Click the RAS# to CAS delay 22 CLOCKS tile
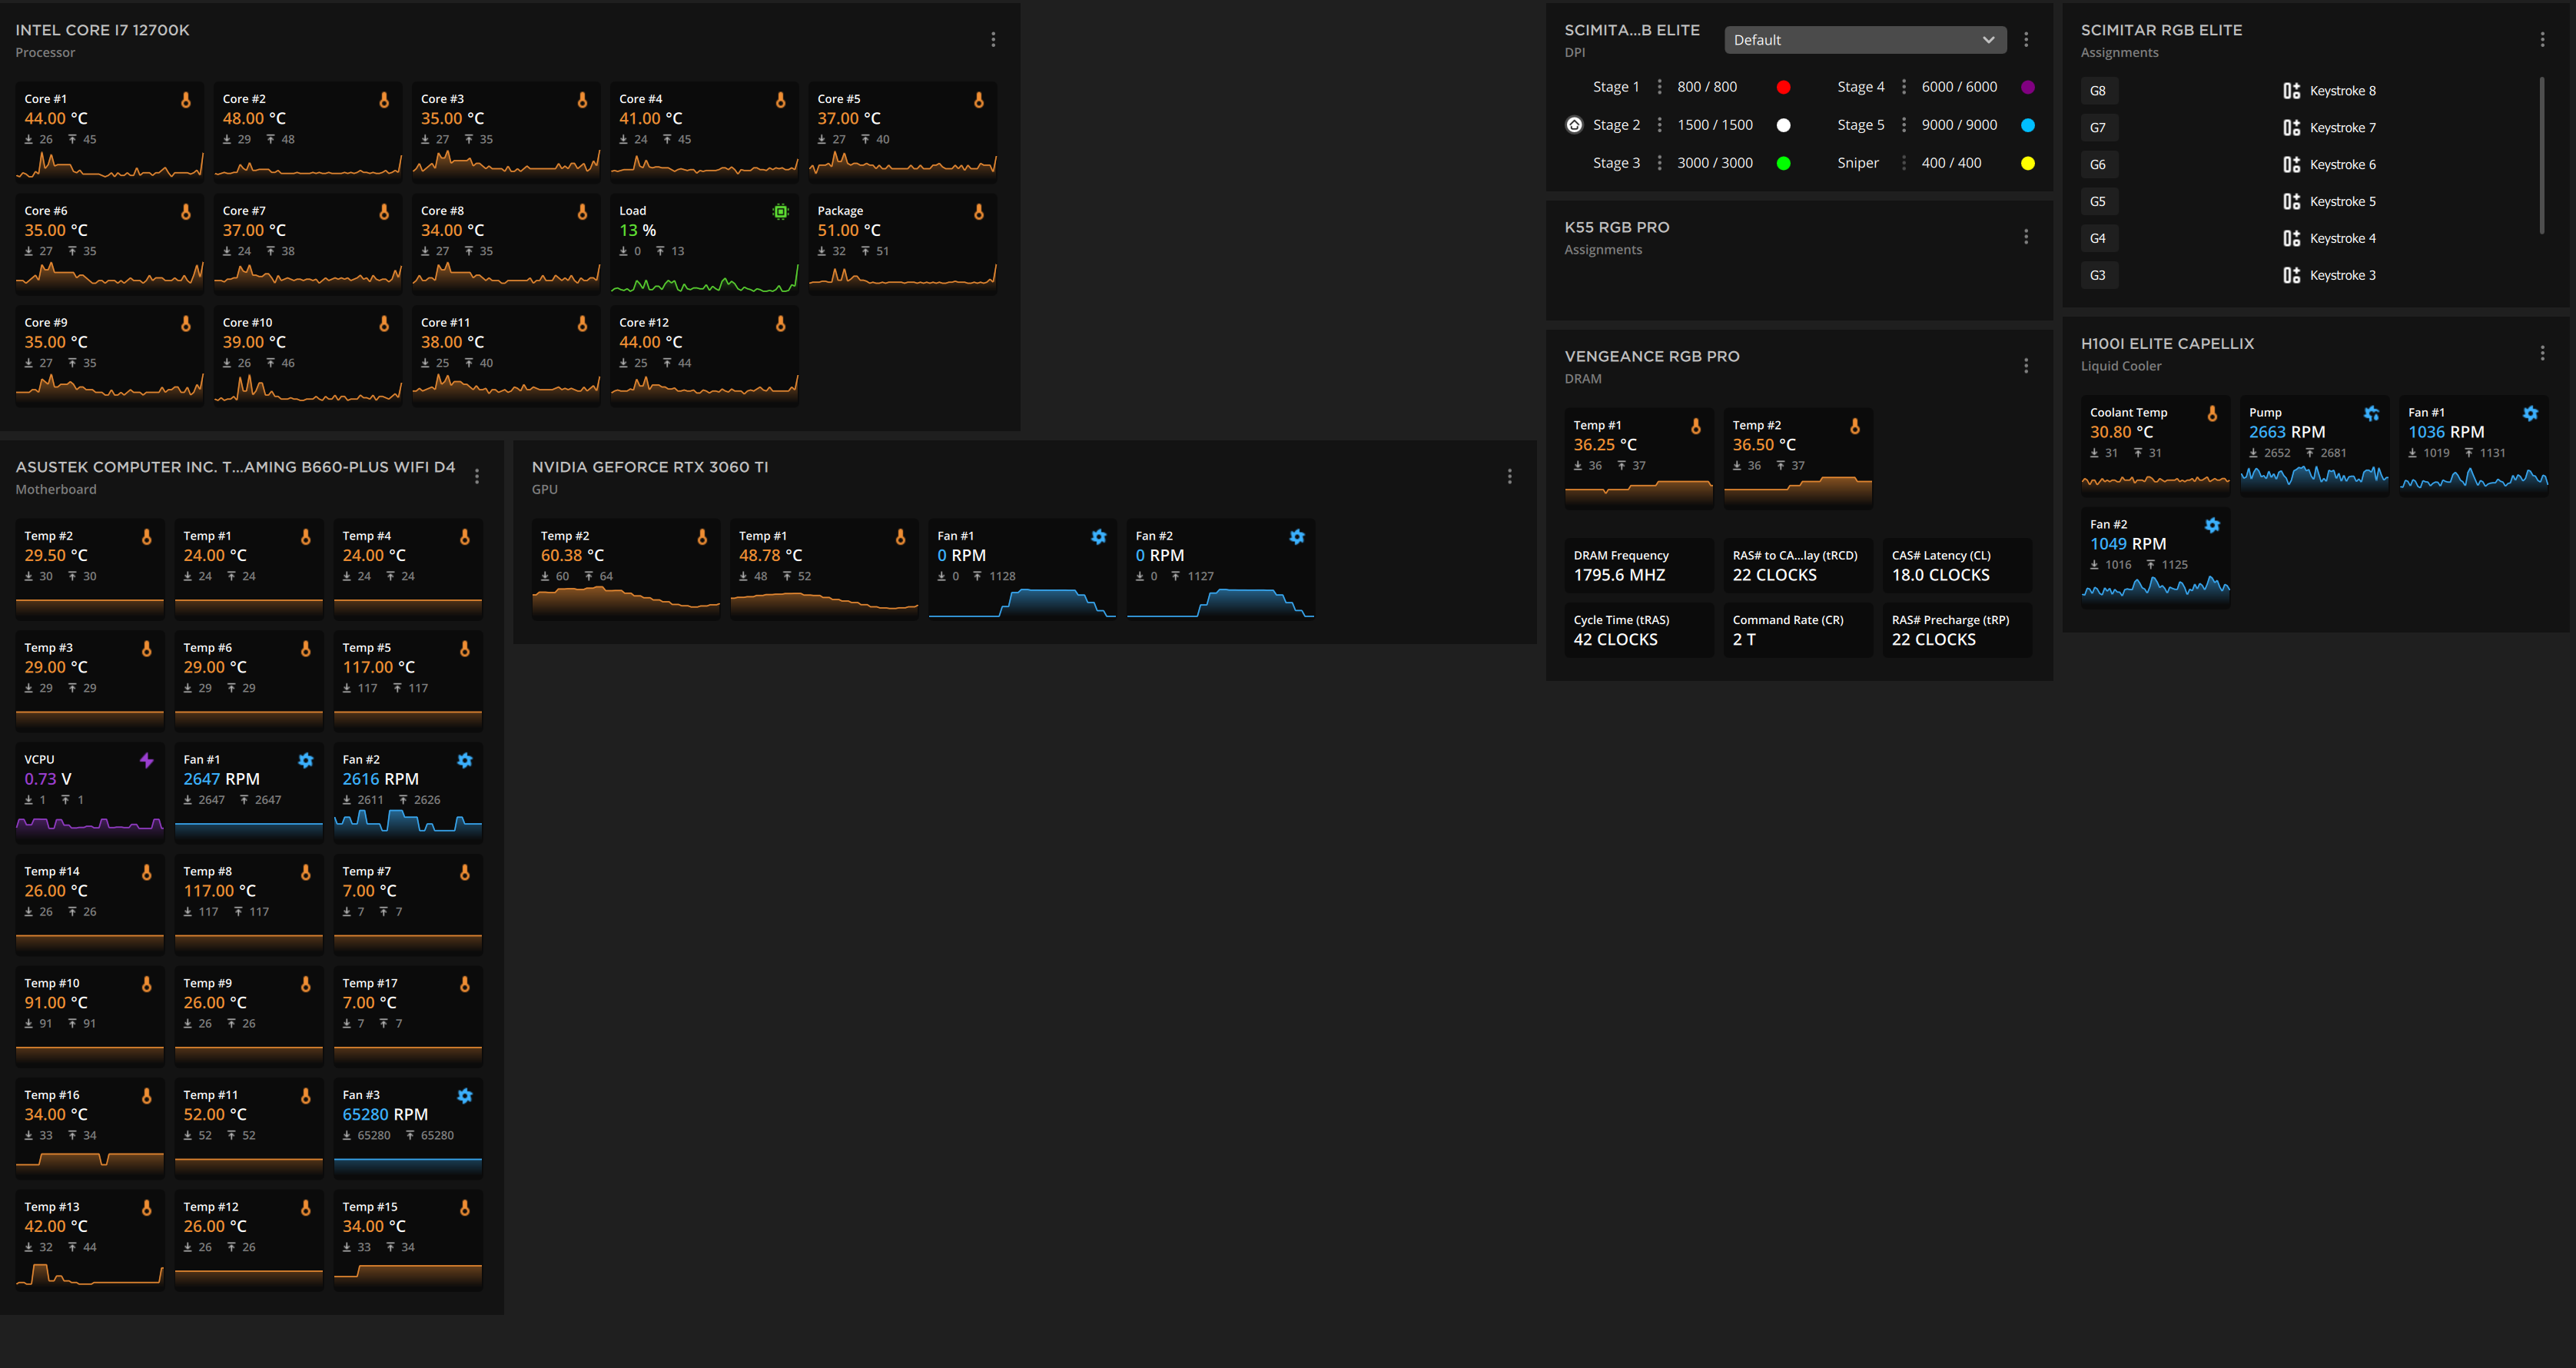 1798,566
